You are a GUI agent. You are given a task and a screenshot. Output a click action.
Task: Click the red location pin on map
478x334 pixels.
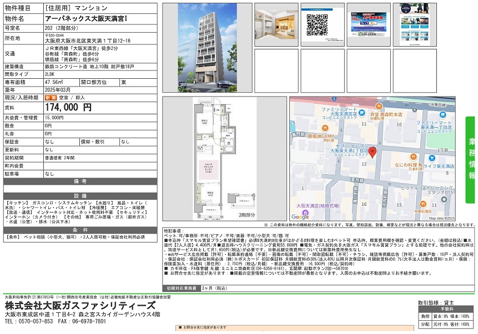click(373, 152)
